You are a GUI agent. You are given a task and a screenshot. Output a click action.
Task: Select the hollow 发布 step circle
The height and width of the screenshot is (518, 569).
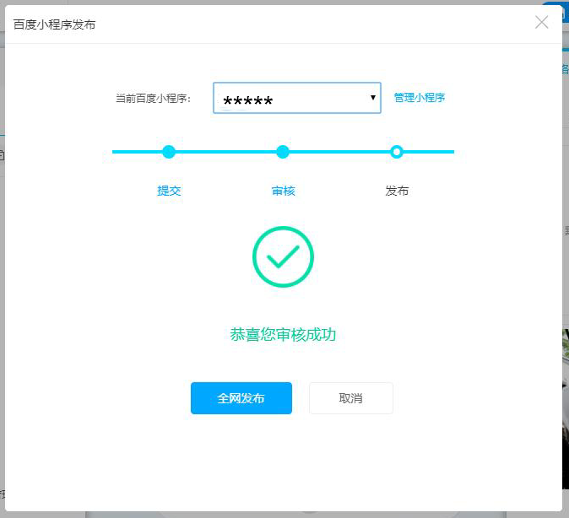click(x=397, y=152)
